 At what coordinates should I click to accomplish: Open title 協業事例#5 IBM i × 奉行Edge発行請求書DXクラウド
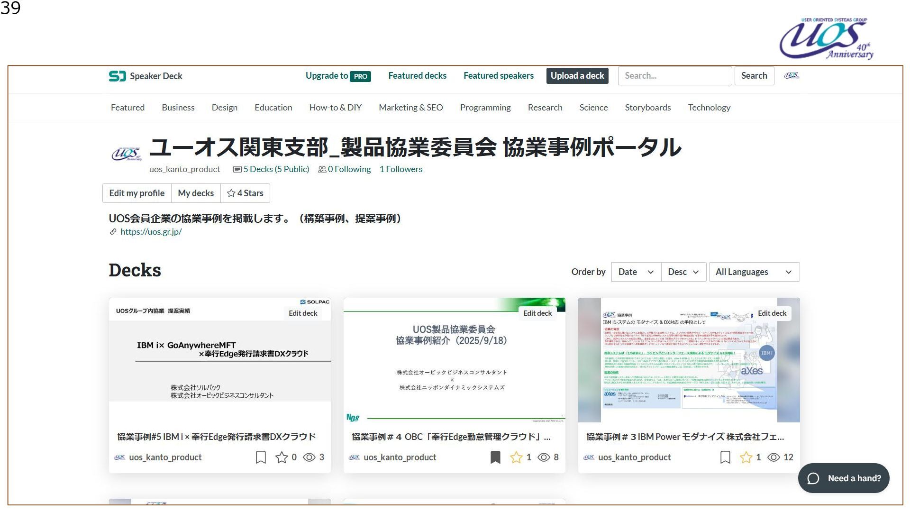(x=216, y=437)
